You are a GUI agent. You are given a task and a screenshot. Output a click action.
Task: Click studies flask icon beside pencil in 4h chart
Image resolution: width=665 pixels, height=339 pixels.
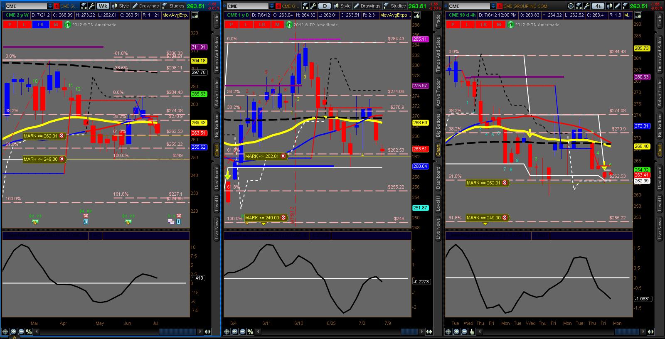[x=626, y=6]
